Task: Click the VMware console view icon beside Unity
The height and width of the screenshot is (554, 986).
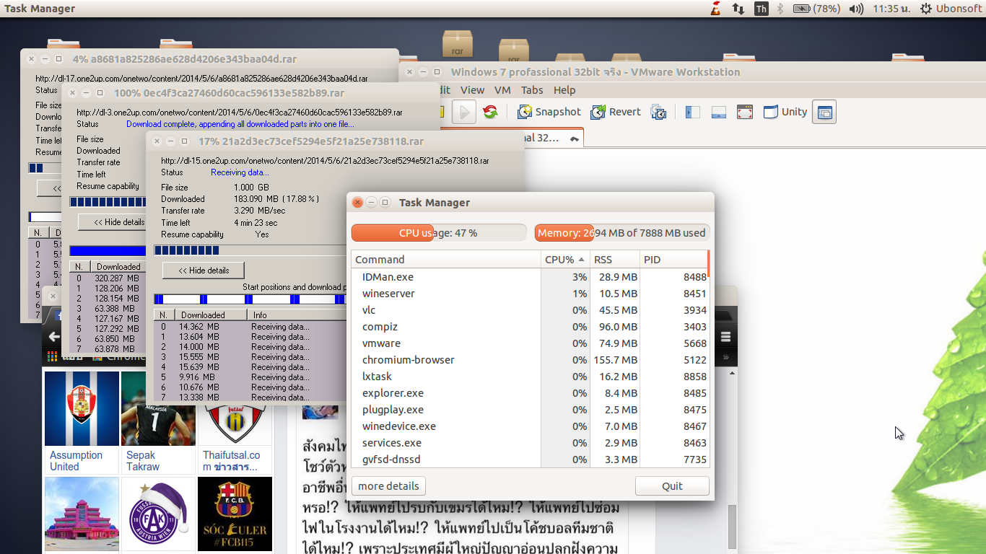Action: [x=824, y=112]
